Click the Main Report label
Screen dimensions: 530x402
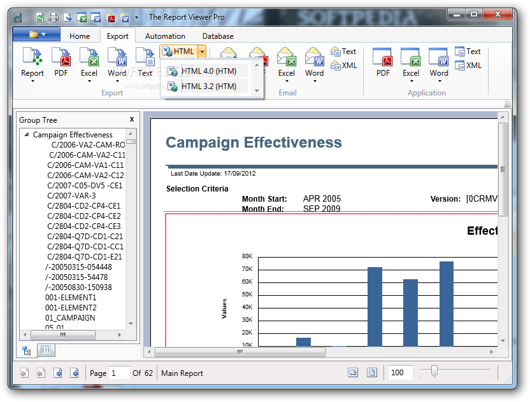click(x=182, y=373)
